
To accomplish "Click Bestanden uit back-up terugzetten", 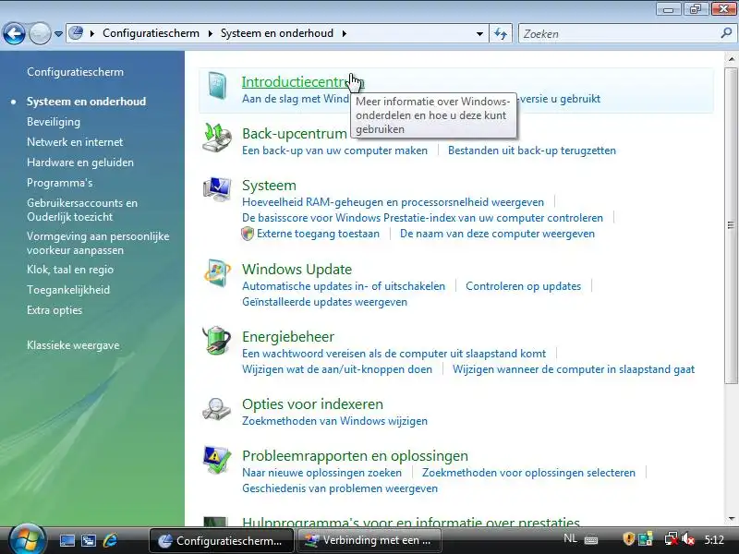I will click(532, 151).
